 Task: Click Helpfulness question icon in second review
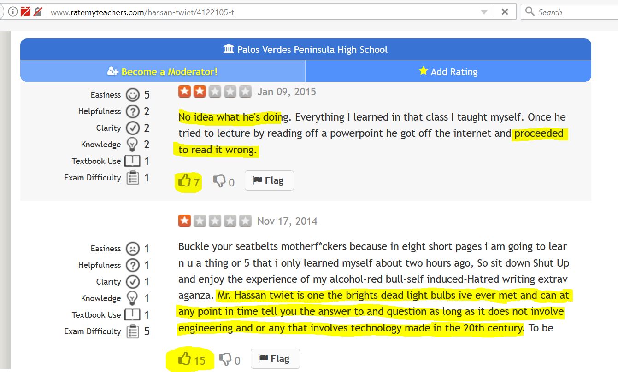[x=133, y=265]
